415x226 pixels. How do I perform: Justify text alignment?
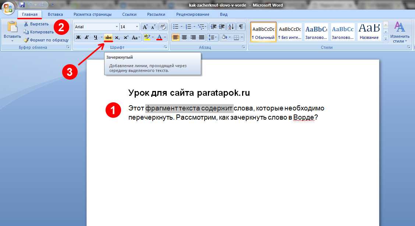click(x=202, y=37)
